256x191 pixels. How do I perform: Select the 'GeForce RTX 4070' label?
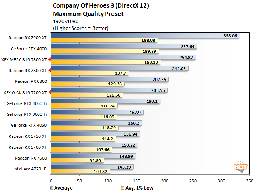29,49
